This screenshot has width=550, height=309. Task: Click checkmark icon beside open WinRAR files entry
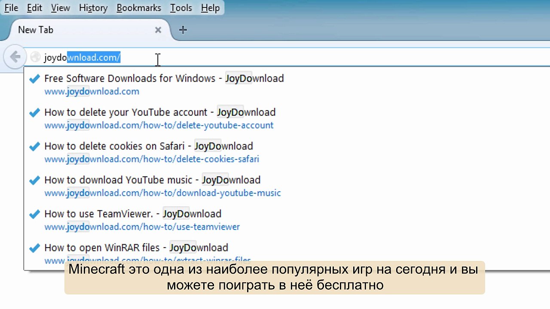tap(34, 248)
